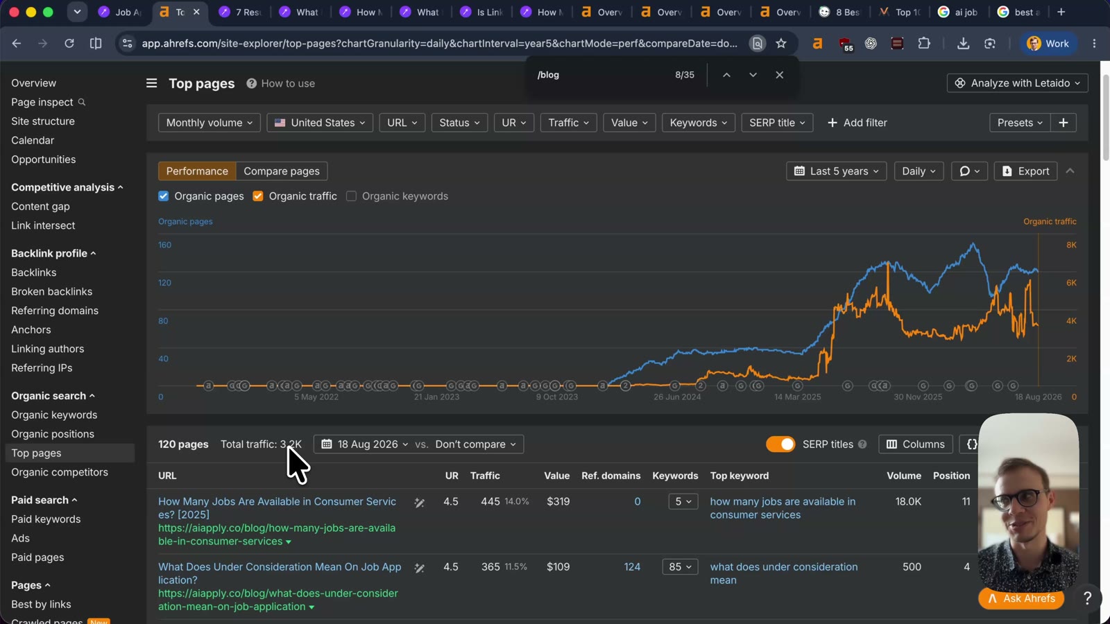The width and height of the screenshot is (1110, 624).
Task: Open browser downloads
Action: pos(963,44)
